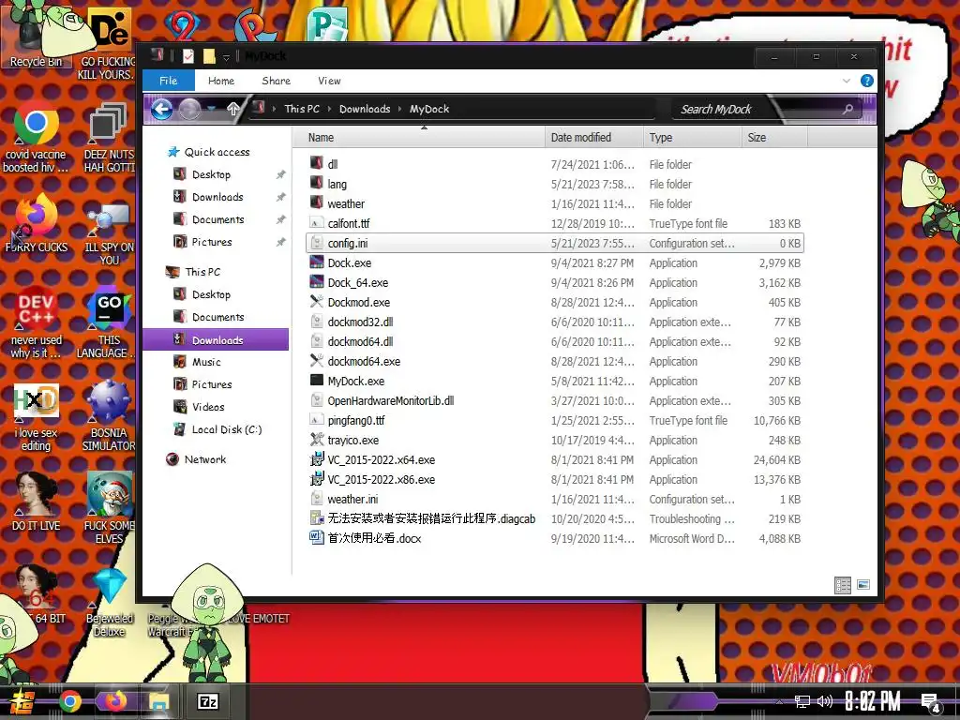The width and height of the screenshot is (960, 720).
Task: Sort by the Date modified column header
Action: click(x=593, y=138)
